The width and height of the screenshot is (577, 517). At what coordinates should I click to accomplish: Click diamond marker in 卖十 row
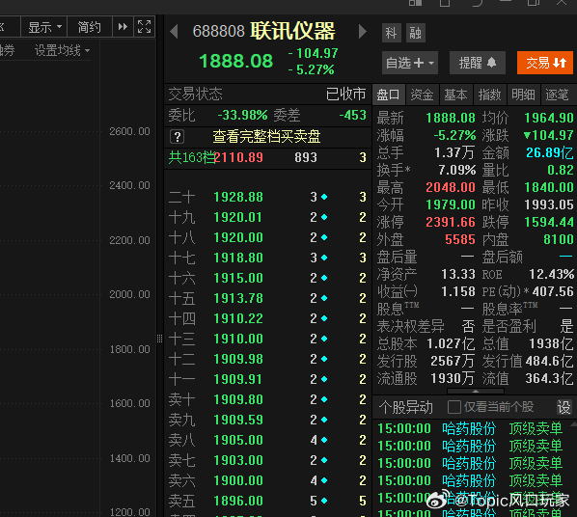pyautogui.click(x=324, y=399)
